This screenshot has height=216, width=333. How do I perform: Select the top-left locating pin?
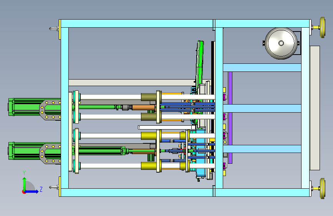click(54, 28)
